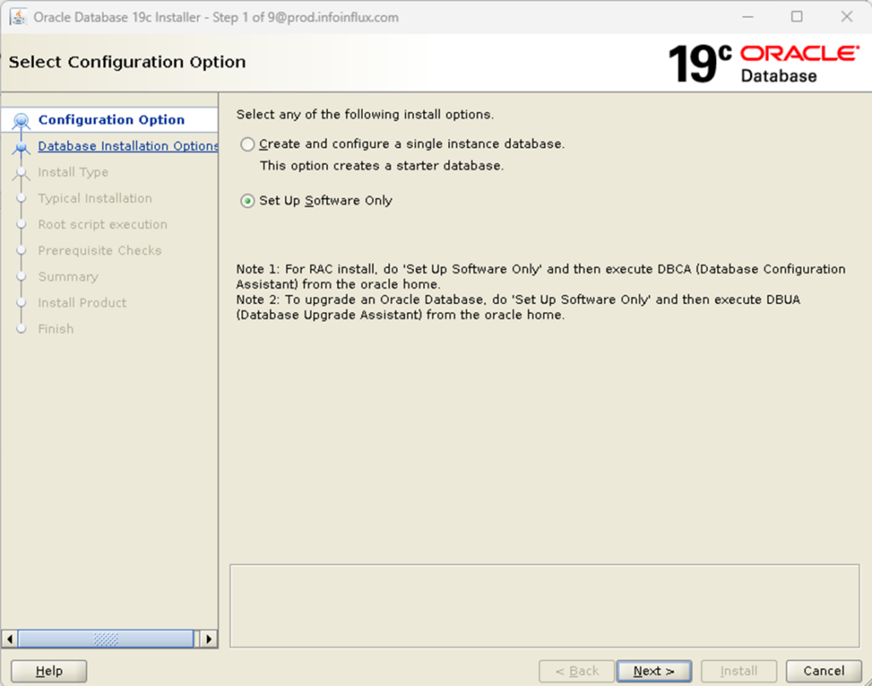872x686 pixels.
Task: Click the right scroll arrow icon
Action: pos(209,638)
